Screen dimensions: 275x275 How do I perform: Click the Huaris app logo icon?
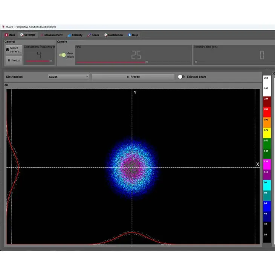(3, 27)
